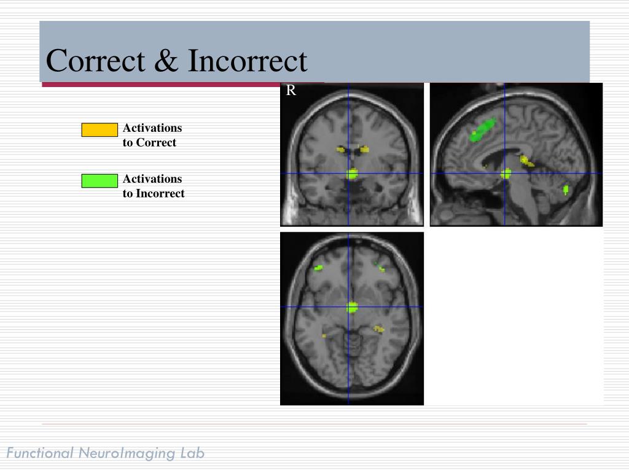The height and width of the screenshot is (471, 629).
Task: Click the axial brain slice image
Action: point(352,318)
